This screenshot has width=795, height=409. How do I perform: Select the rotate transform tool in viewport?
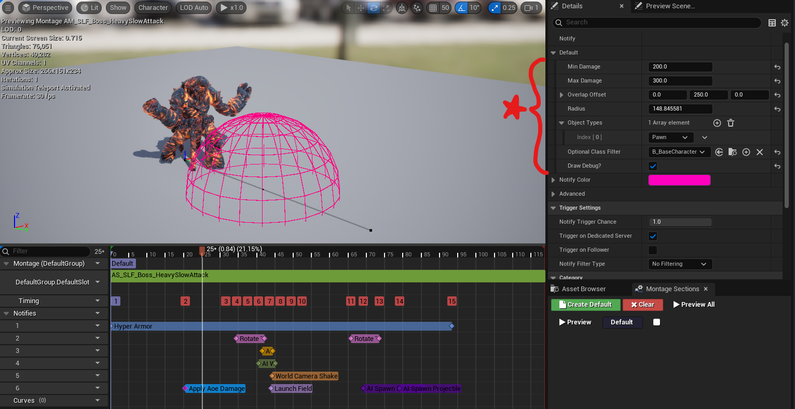tap(374, 8)
